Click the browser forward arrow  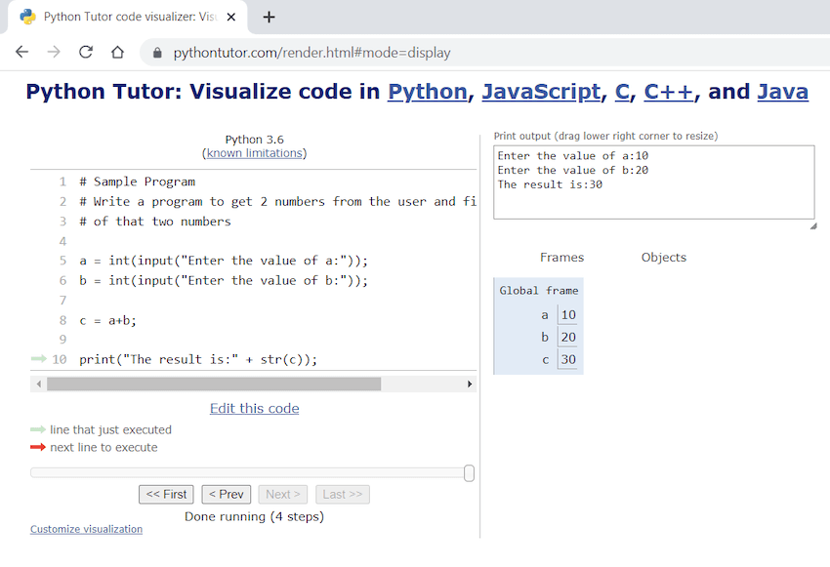(54, 52)
